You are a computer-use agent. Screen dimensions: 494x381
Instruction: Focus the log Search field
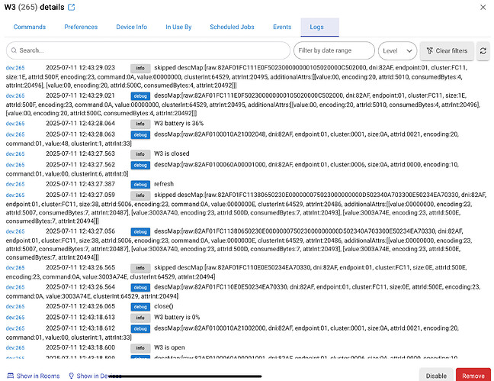click(x=148, y=50)
